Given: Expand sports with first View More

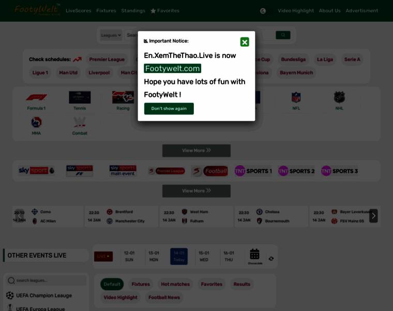Looking at the screenshot, I should click(196, 150).
